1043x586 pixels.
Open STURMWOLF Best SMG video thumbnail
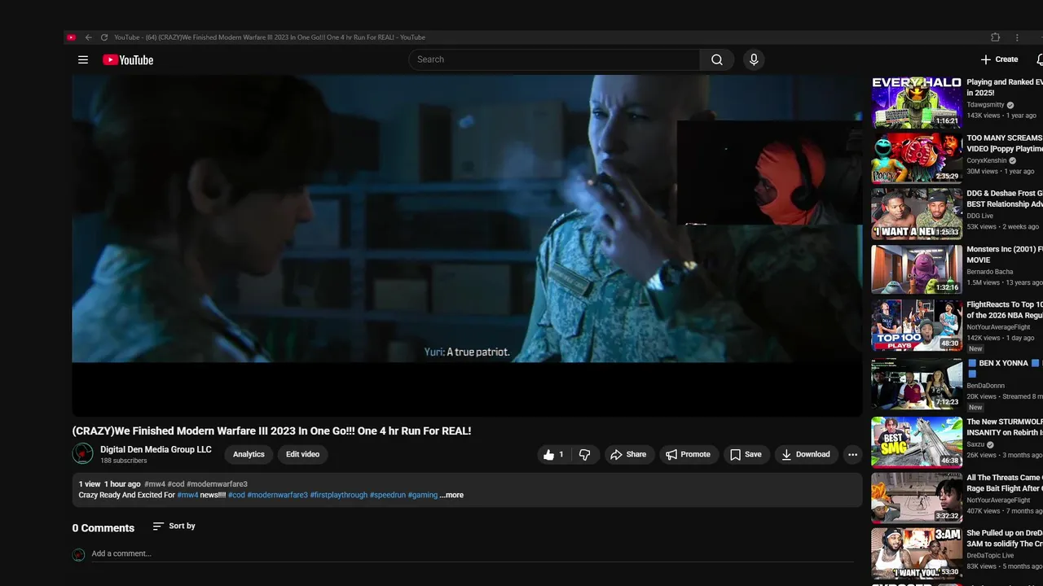coord(917,442)
